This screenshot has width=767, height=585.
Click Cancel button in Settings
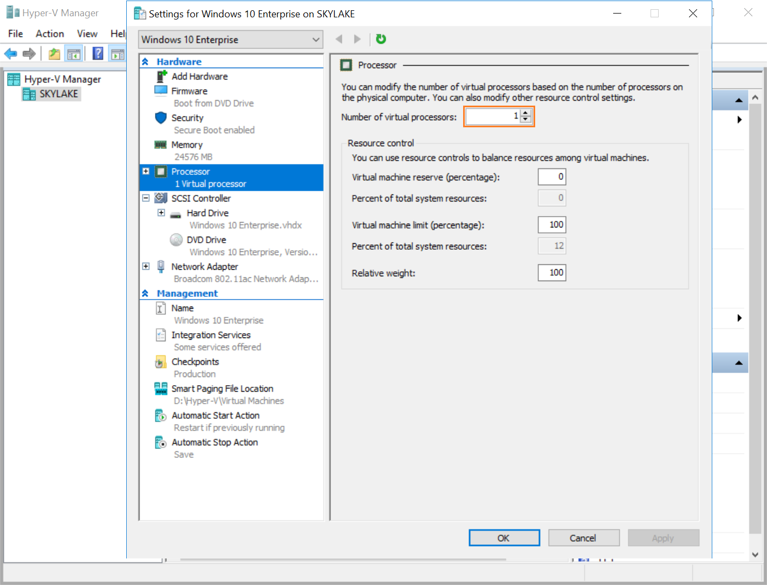click(x=583, y=538)
